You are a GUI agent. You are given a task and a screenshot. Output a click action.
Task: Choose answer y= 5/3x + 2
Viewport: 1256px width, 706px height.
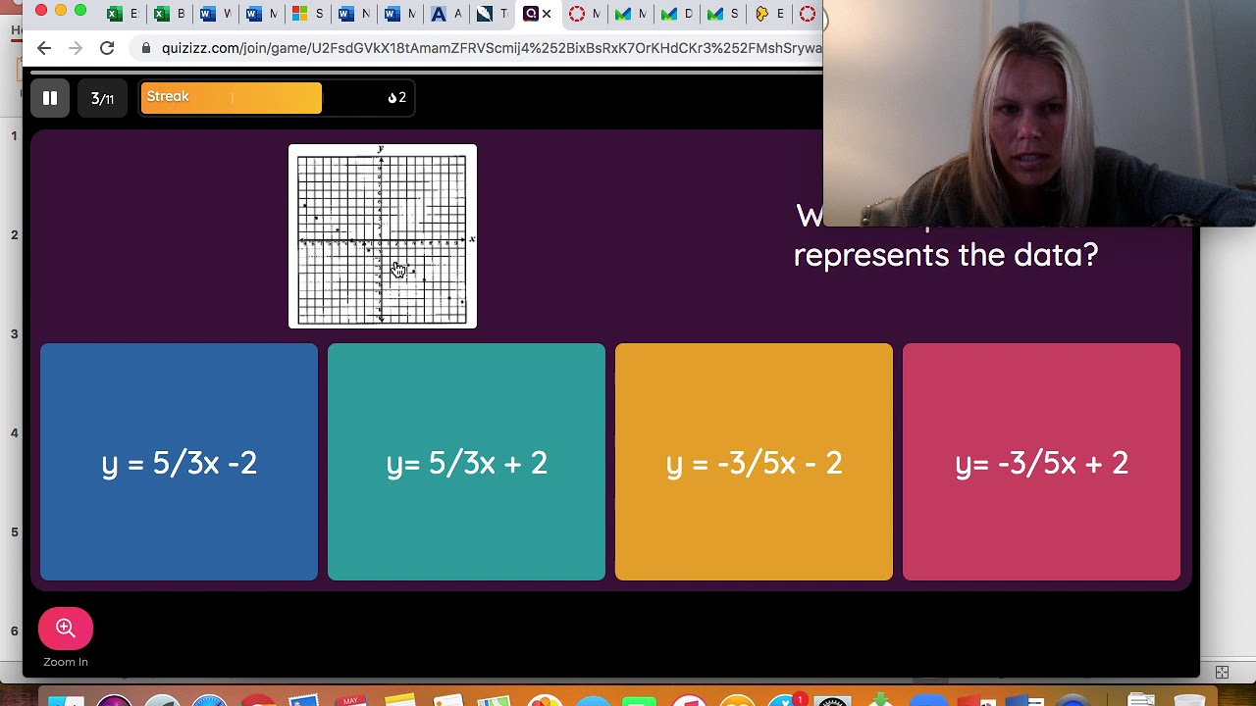point(466,462)
